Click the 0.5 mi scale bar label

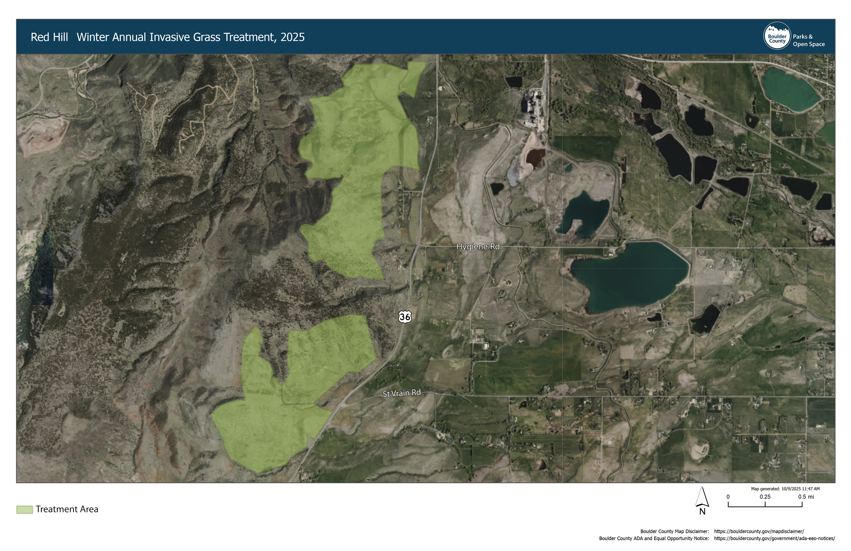[806, 497]
